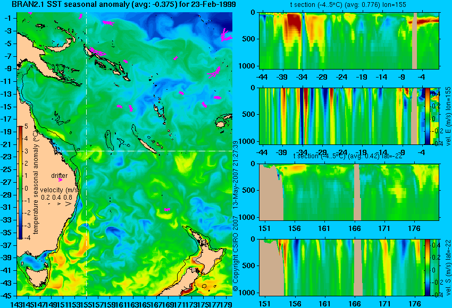
Task: Click the "vel. E (m/s) lon=155" axis label
Action: pos(448,116)
